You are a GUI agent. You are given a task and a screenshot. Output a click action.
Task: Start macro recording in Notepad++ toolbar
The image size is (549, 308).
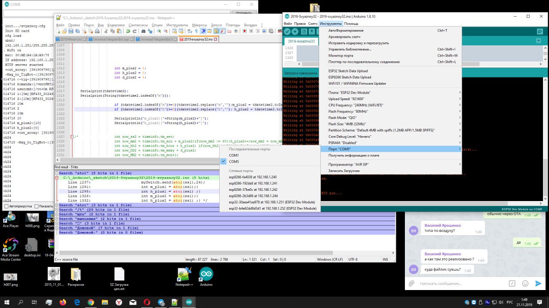tap(244, 31)
